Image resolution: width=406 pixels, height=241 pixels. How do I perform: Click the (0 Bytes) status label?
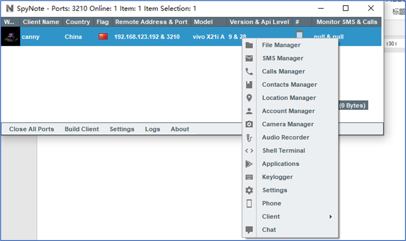pyautogui.click(x=352, y=106)
